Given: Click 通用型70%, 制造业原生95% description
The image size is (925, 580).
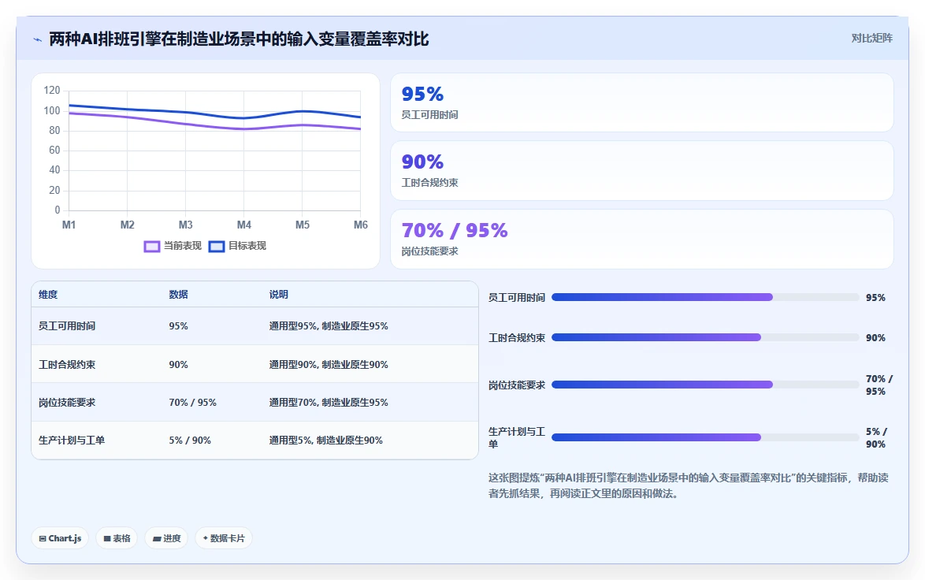Looking at the screenshot, I should pyautogui.click(x=329, y=403).
